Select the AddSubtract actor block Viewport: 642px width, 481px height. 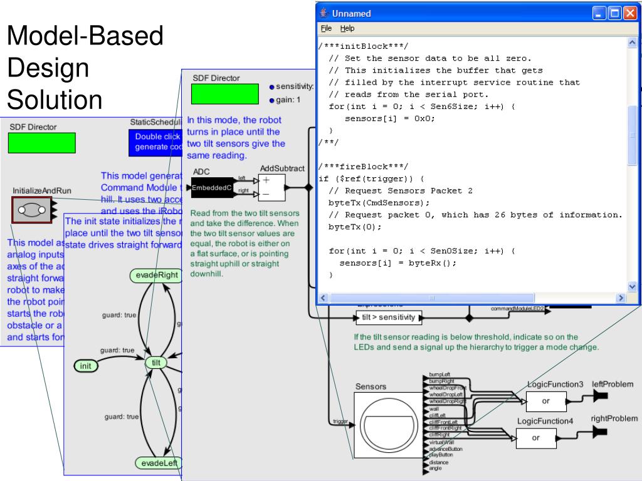(271, 188)
